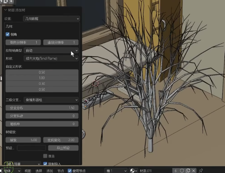The image size is (225, 173).
Task: Toggle the 限制导入 checkbox
Action: click(x=46, y=164)
